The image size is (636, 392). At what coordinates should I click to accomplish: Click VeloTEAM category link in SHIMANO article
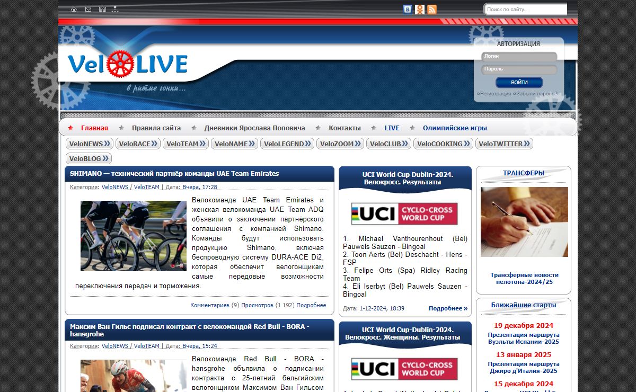[x=147, y=187]
